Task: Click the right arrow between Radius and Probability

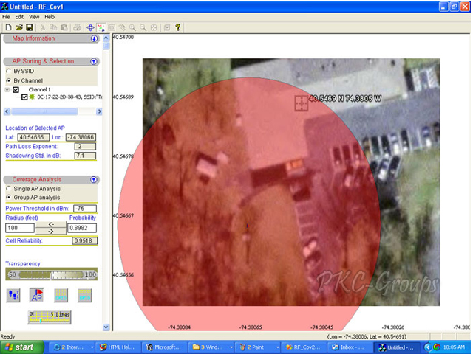Action: (51, 232)
